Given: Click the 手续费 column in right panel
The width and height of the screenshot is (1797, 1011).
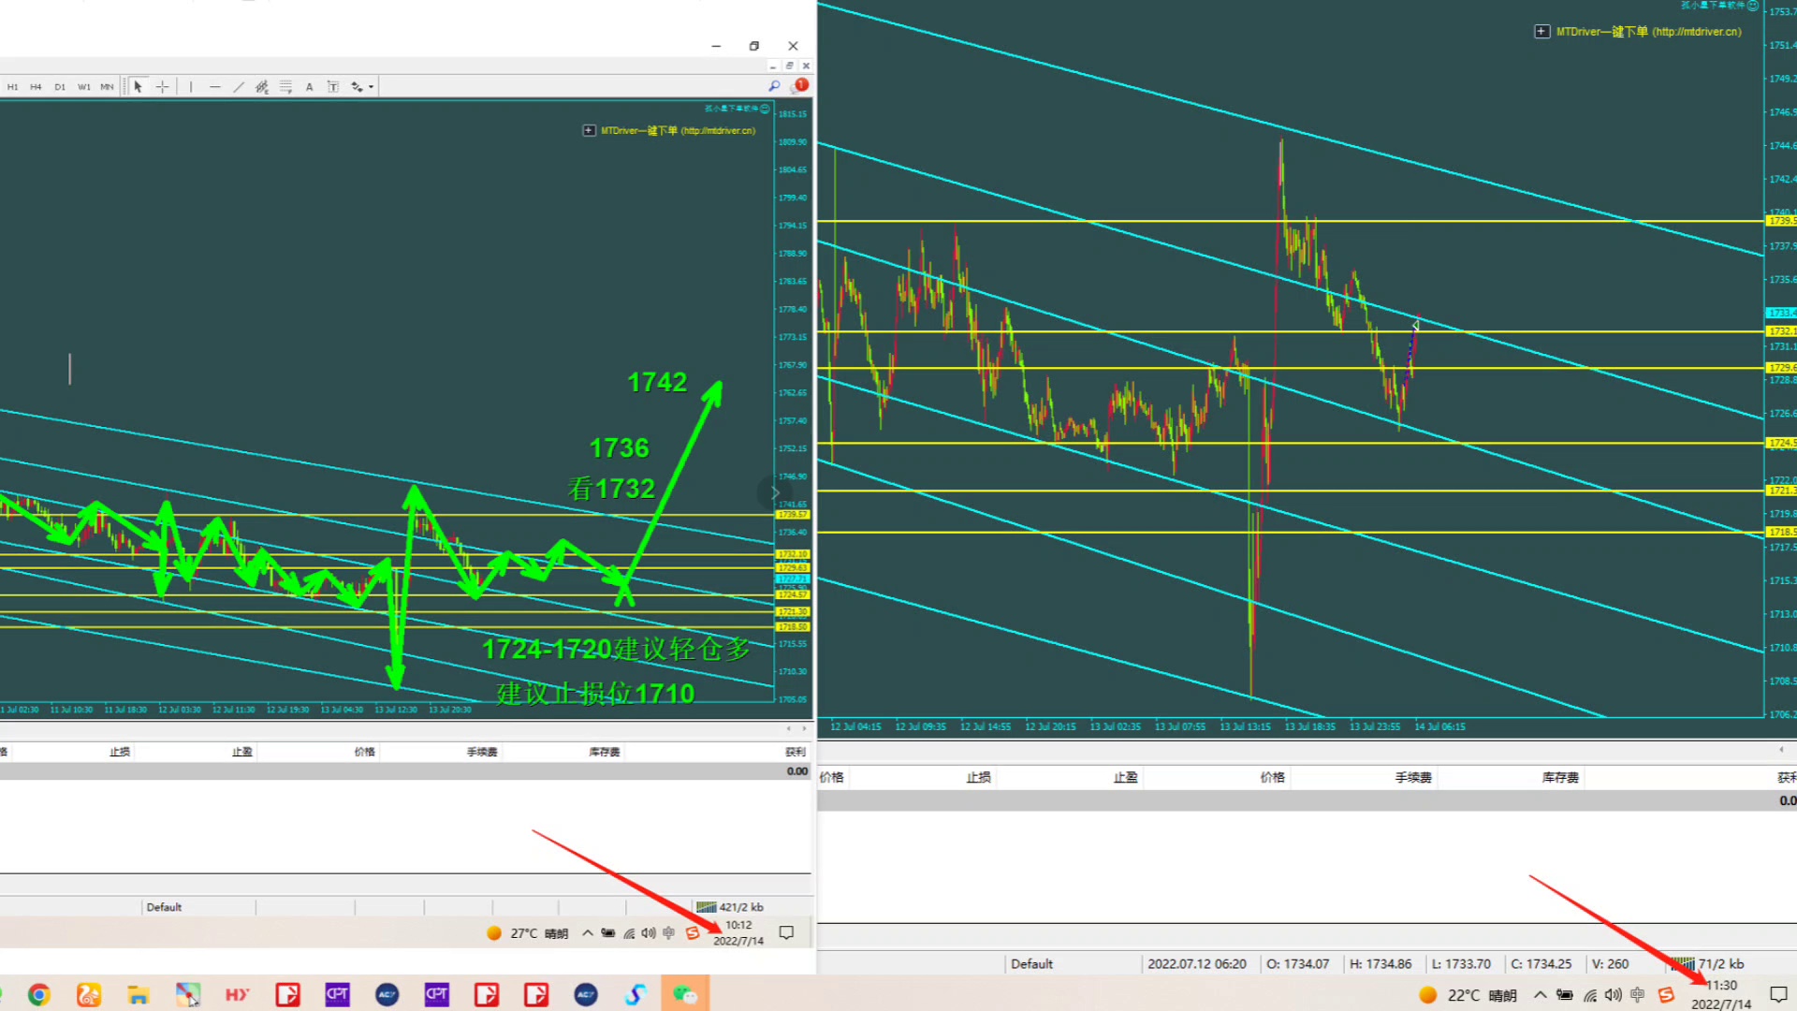Looking at the screenshot, I should (1412, 777).
